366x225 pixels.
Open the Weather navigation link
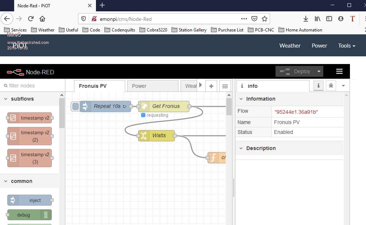[x=290, y=46]
